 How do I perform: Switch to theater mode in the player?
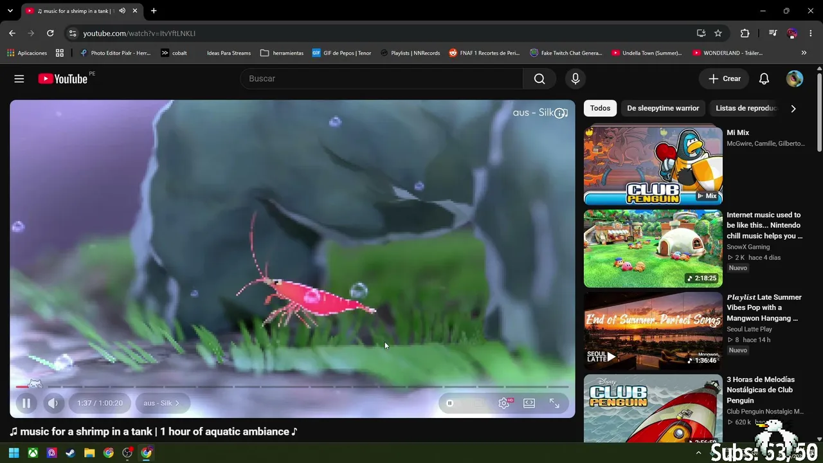pos(529,403)
